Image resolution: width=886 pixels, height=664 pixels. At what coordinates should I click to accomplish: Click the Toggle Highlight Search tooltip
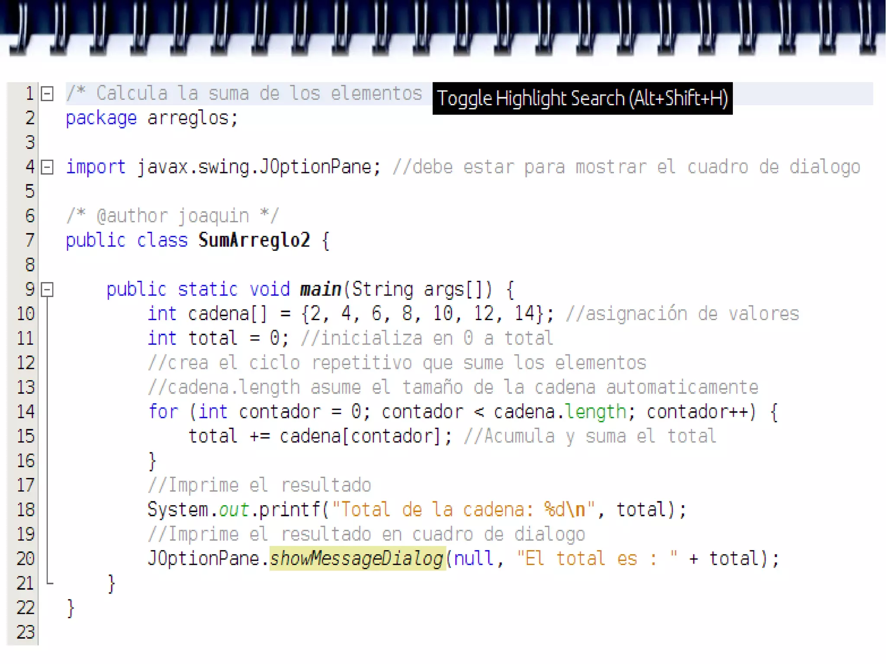click(x=582, y=99)
